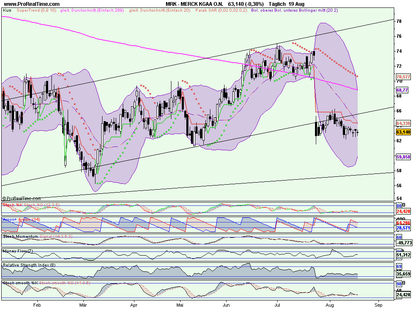Click the Stoch %K Stoch %D (12 3 5) label
Viewport: 415px width, 332px height.
coord(31,205)
